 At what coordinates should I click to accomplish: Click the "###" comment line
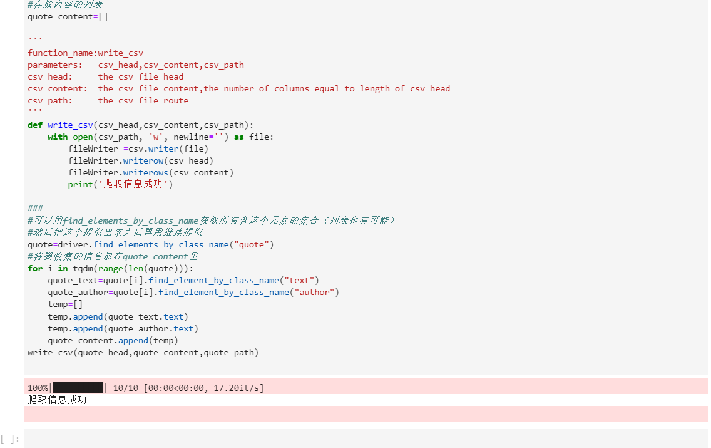click(36, 209)
